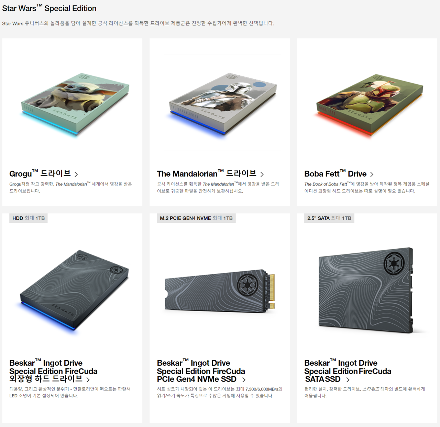Select the Grogu drive product image
440x427 pixels.
[x=75, y=104]
